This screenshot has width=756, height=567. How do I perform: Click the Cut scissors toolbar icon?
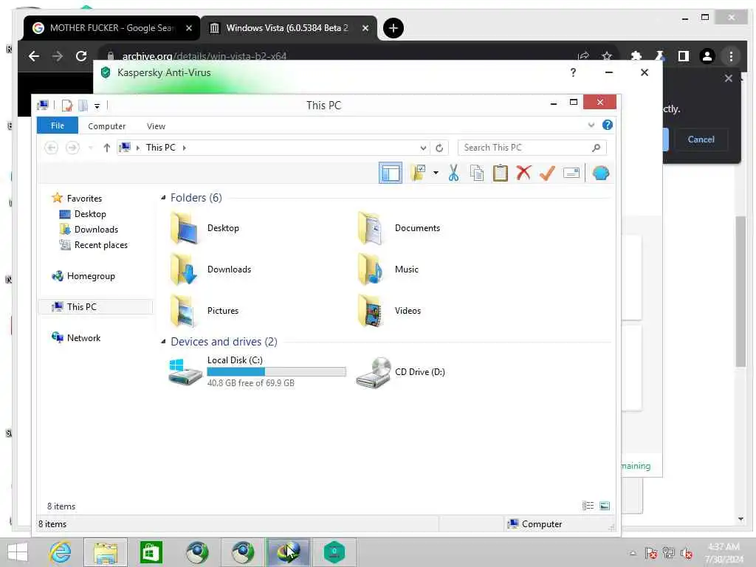point(453,173)
